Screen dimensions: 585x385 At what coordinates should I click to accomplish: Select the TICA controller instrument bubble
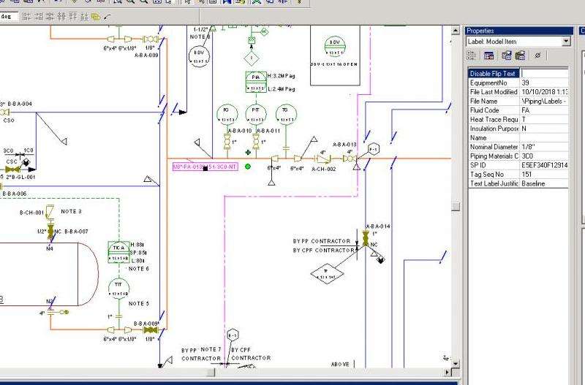(x=118, y=248)
